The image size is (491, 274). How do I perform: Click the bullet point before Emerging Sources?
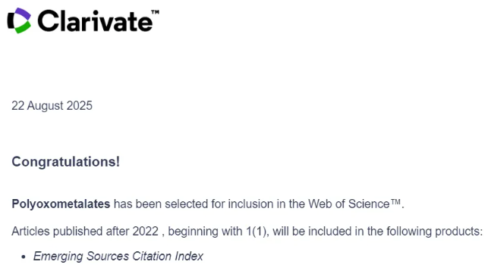pos(24,257)
